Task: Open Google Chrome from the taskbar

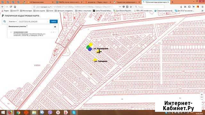Action: (18, 112)
